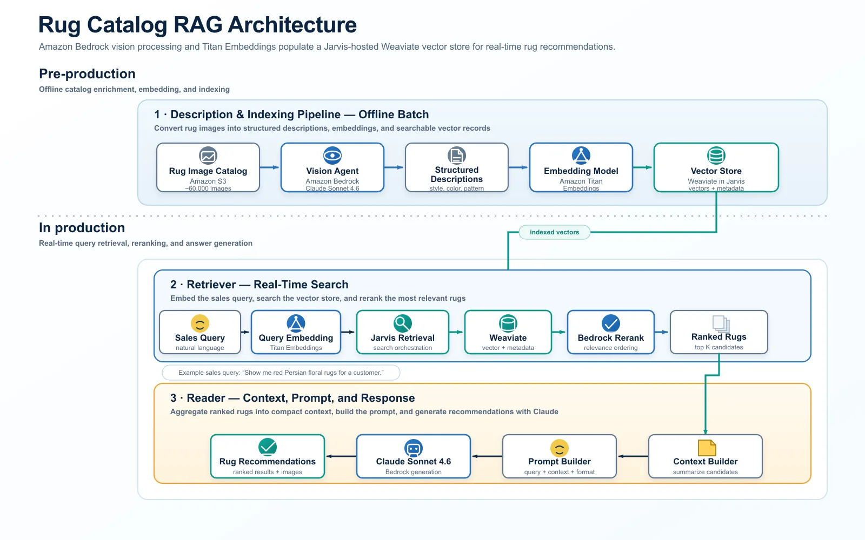Click the 'Rug Recommendations' node title
Screen dimensions: 865x540
pyautogui.click(x=268, y=462)
